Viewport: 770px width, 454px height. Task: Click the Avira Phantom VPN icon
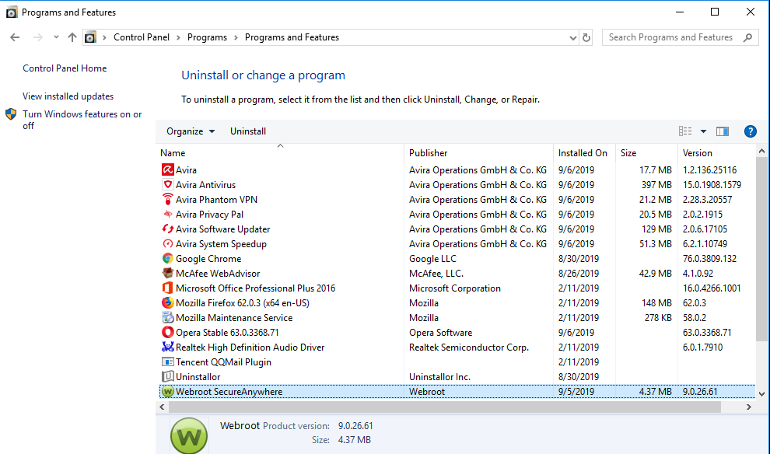point(167,199)
